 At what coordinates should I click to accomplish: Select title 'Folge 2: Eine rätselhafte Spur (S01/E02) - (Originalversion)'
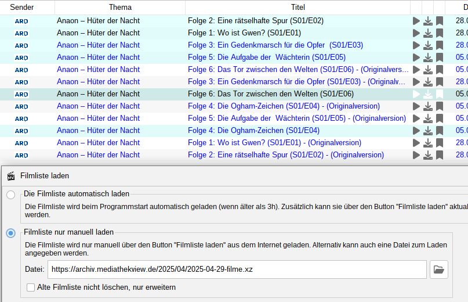coord(286,155)
